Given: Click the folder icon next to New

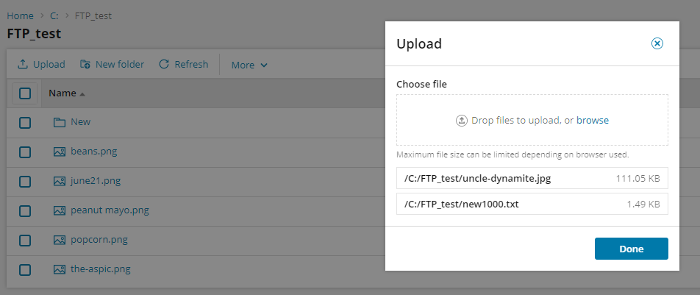Looking at the screenshot, I should pyautogui.click(x=60, y=122).
